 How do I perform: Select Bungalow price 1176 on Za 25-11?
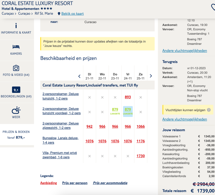click(x=141, y=141)
